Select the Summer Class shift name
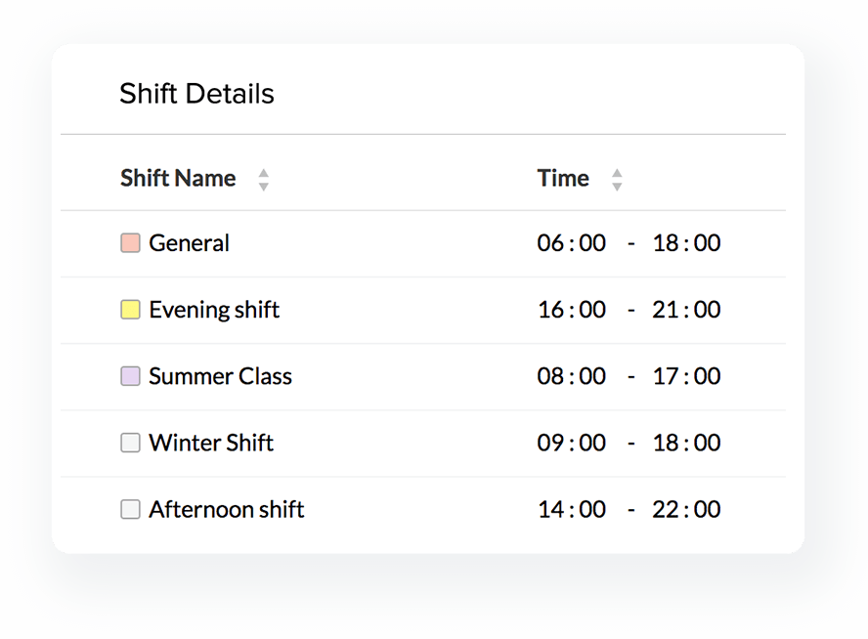 pyautogui.click(x=220, y=376)
